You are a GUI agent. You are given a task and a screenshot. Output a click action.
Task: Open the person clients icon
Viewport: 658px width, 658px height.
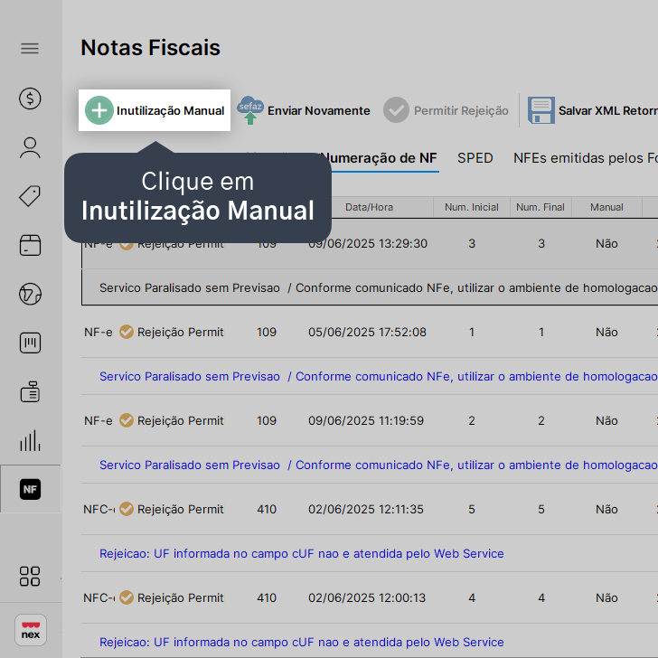(x=30, y=147)
